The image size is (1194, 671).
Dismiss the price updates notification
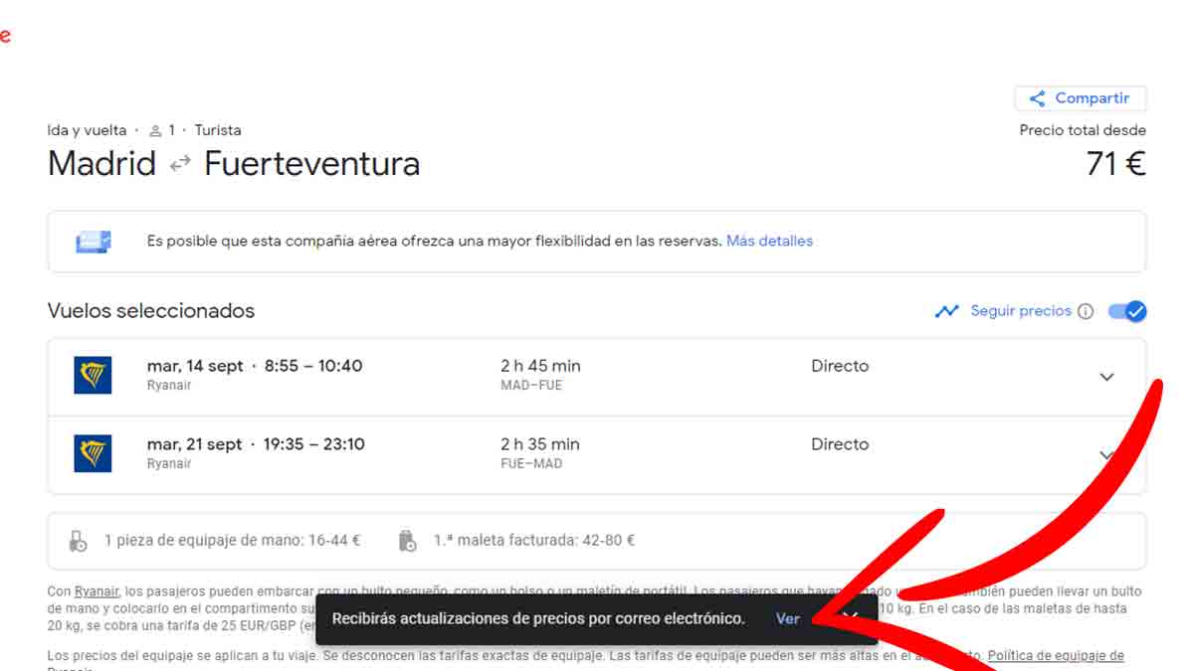coord(849,617)
